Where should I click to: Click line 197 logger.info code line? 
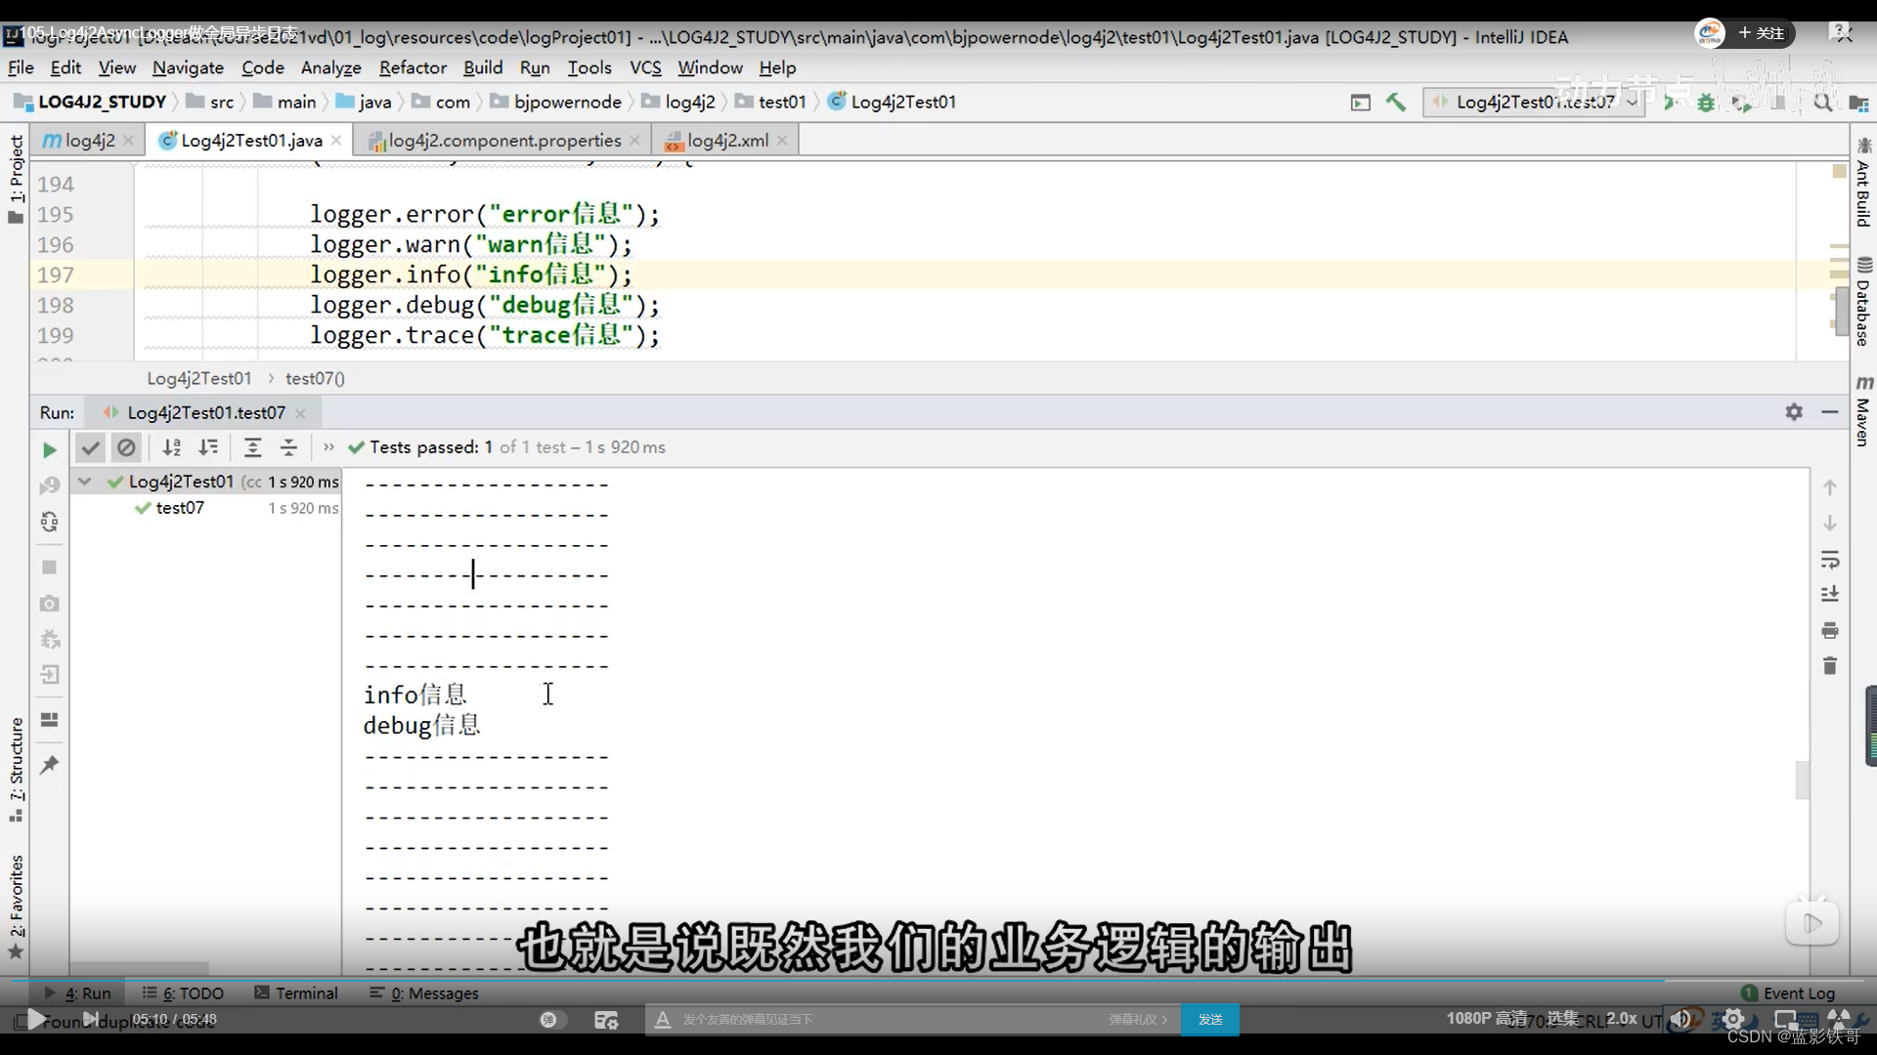(471, 274)
